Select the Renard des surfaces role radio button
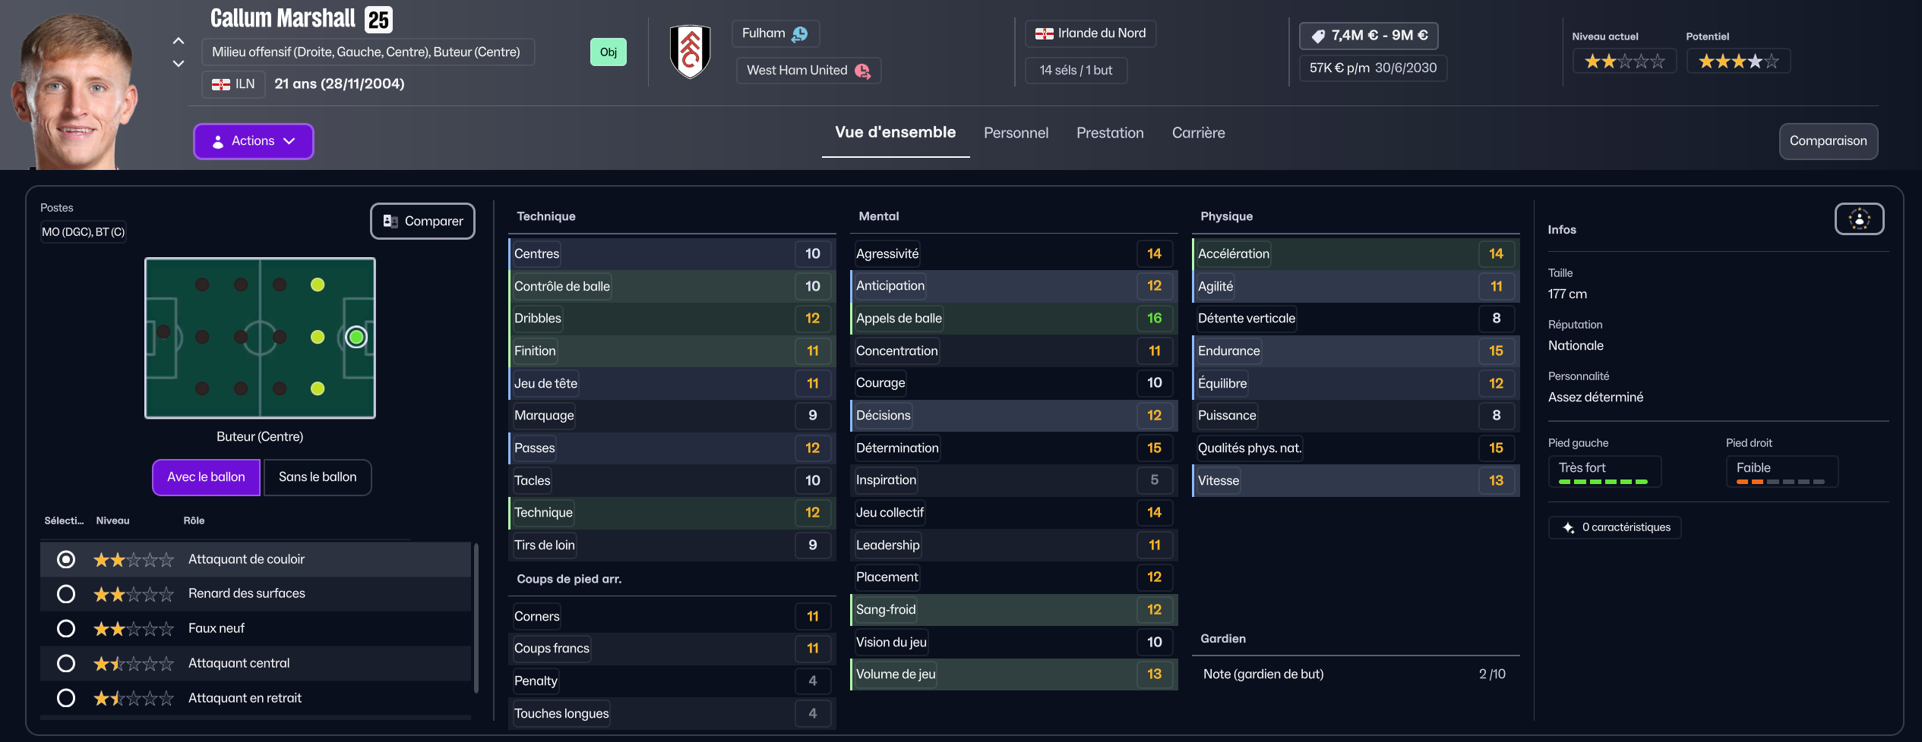The width and height of the screenshot is (1922, 742). coord(66,594)
